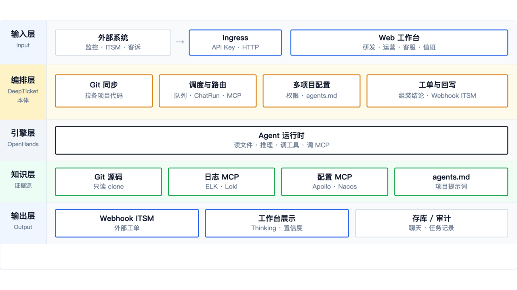Screen dimensions: 517x290
Task: Click the text 监控 · ITSM · 客诉
Action: [113, 47]
